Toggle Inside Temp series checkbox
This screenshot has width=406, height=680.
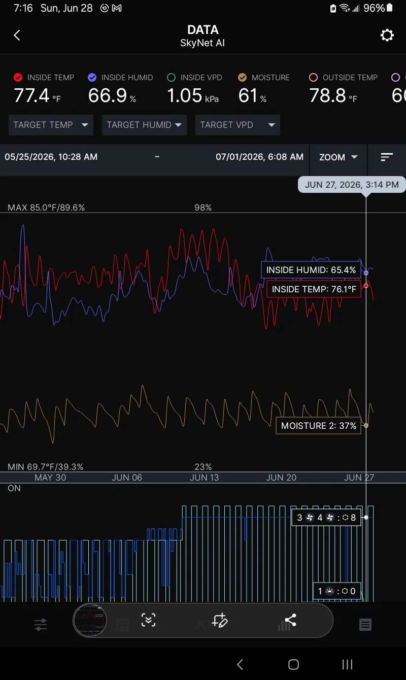(x=18, y=78)
